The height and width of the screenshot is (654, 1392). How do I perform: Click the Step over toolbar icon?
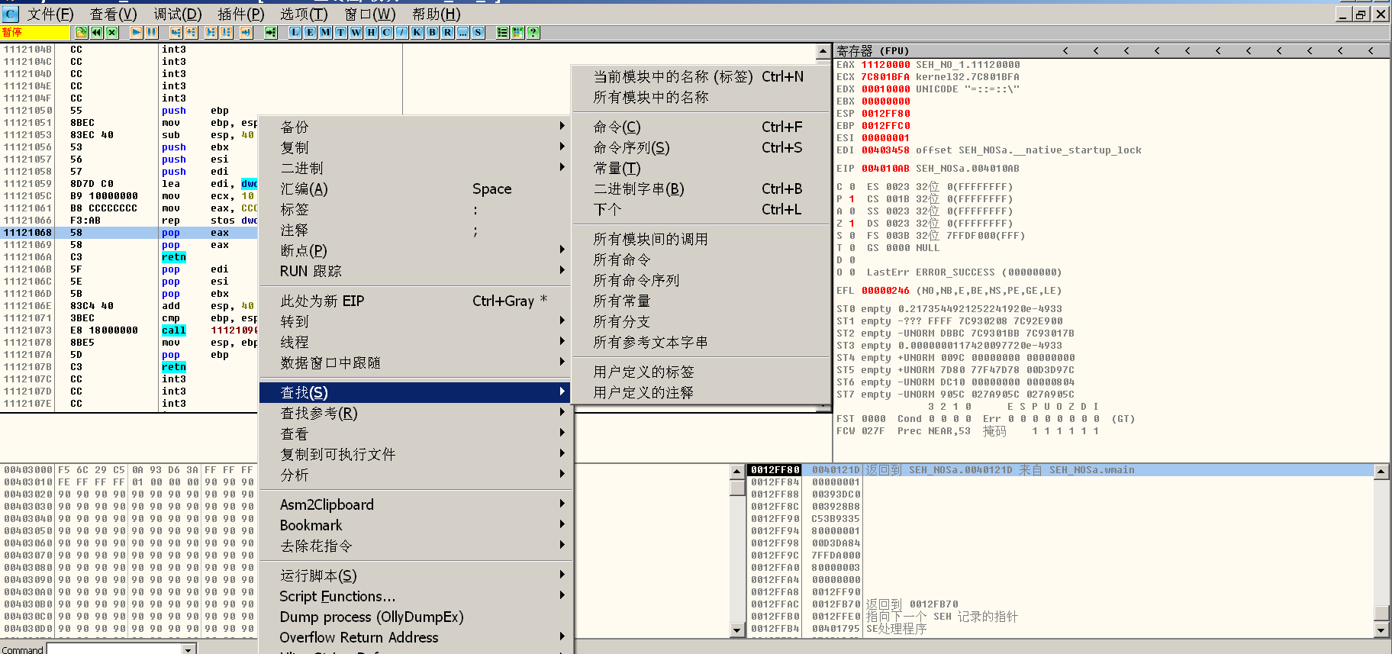(x=191, y=32)
